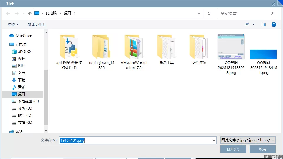
Task: Click the computer icon in address bar
Action: (37, 13)
